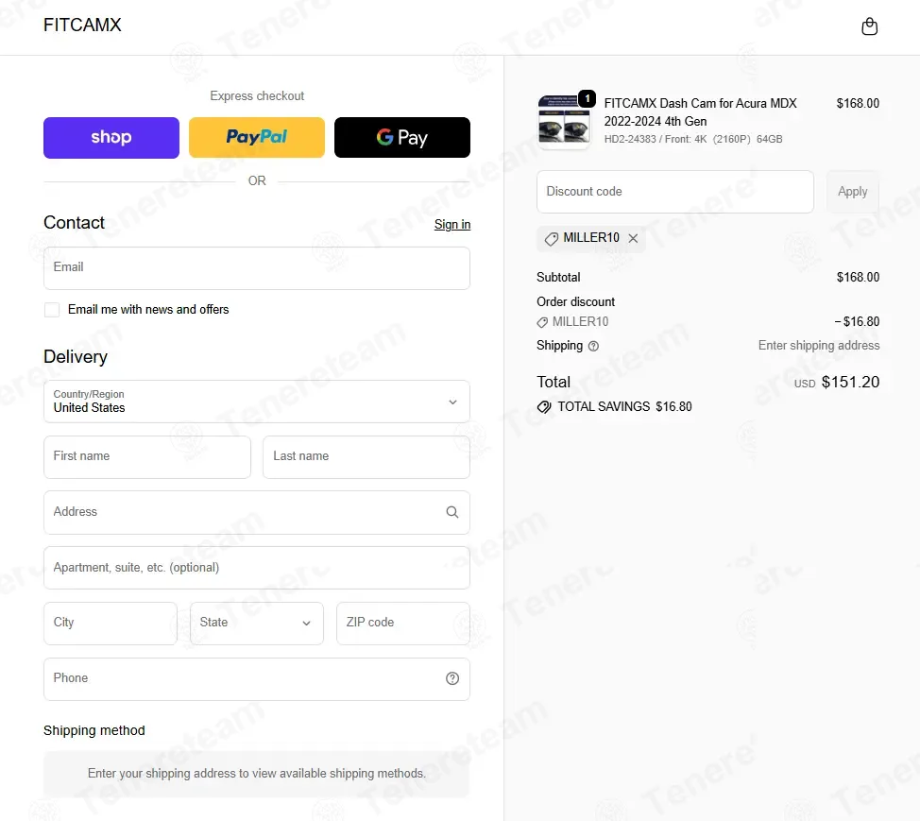Image resolution: width=920 pixels, height=821 pixels.
Task: Click the Express checkout heading
Action: (x=257, y=95)
